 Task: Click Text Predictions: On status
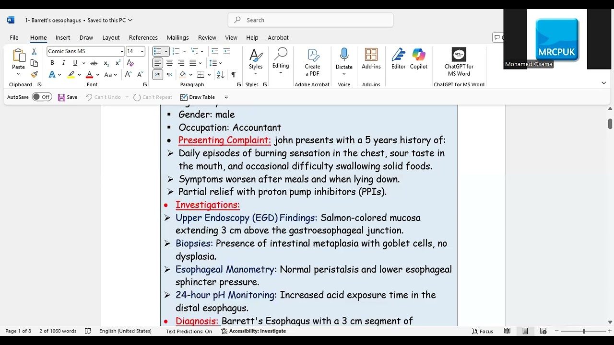[x=189, y=331]
